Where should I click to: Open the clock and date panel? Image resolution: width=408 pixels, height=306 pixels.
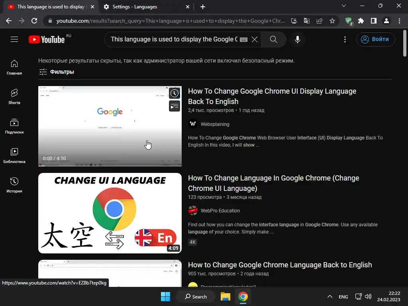(x=389, y=296)
